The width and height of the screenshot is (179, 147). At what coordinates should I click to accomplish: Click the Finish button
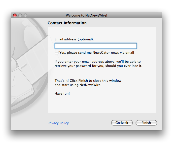coord(146,123)
